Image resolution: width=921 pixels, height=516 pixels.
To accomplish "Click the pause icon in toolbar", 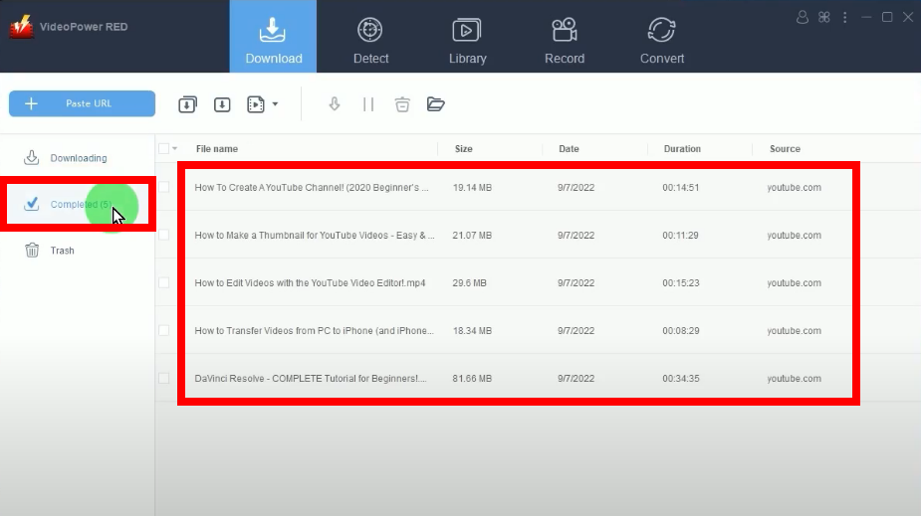I will pos(368,104).
